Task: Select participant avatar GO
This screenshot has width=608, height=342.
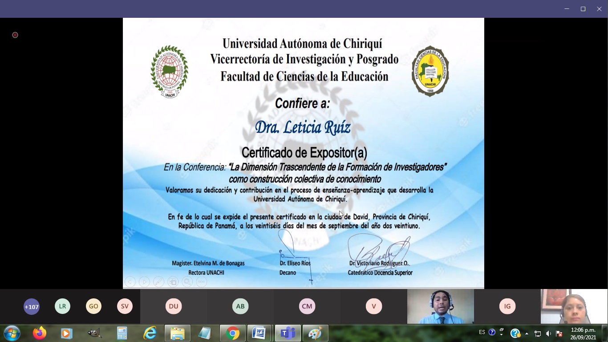Action: (93, 306)
